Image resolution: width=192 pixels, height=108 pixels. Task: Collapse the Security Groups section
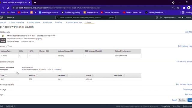pos(7,62)
